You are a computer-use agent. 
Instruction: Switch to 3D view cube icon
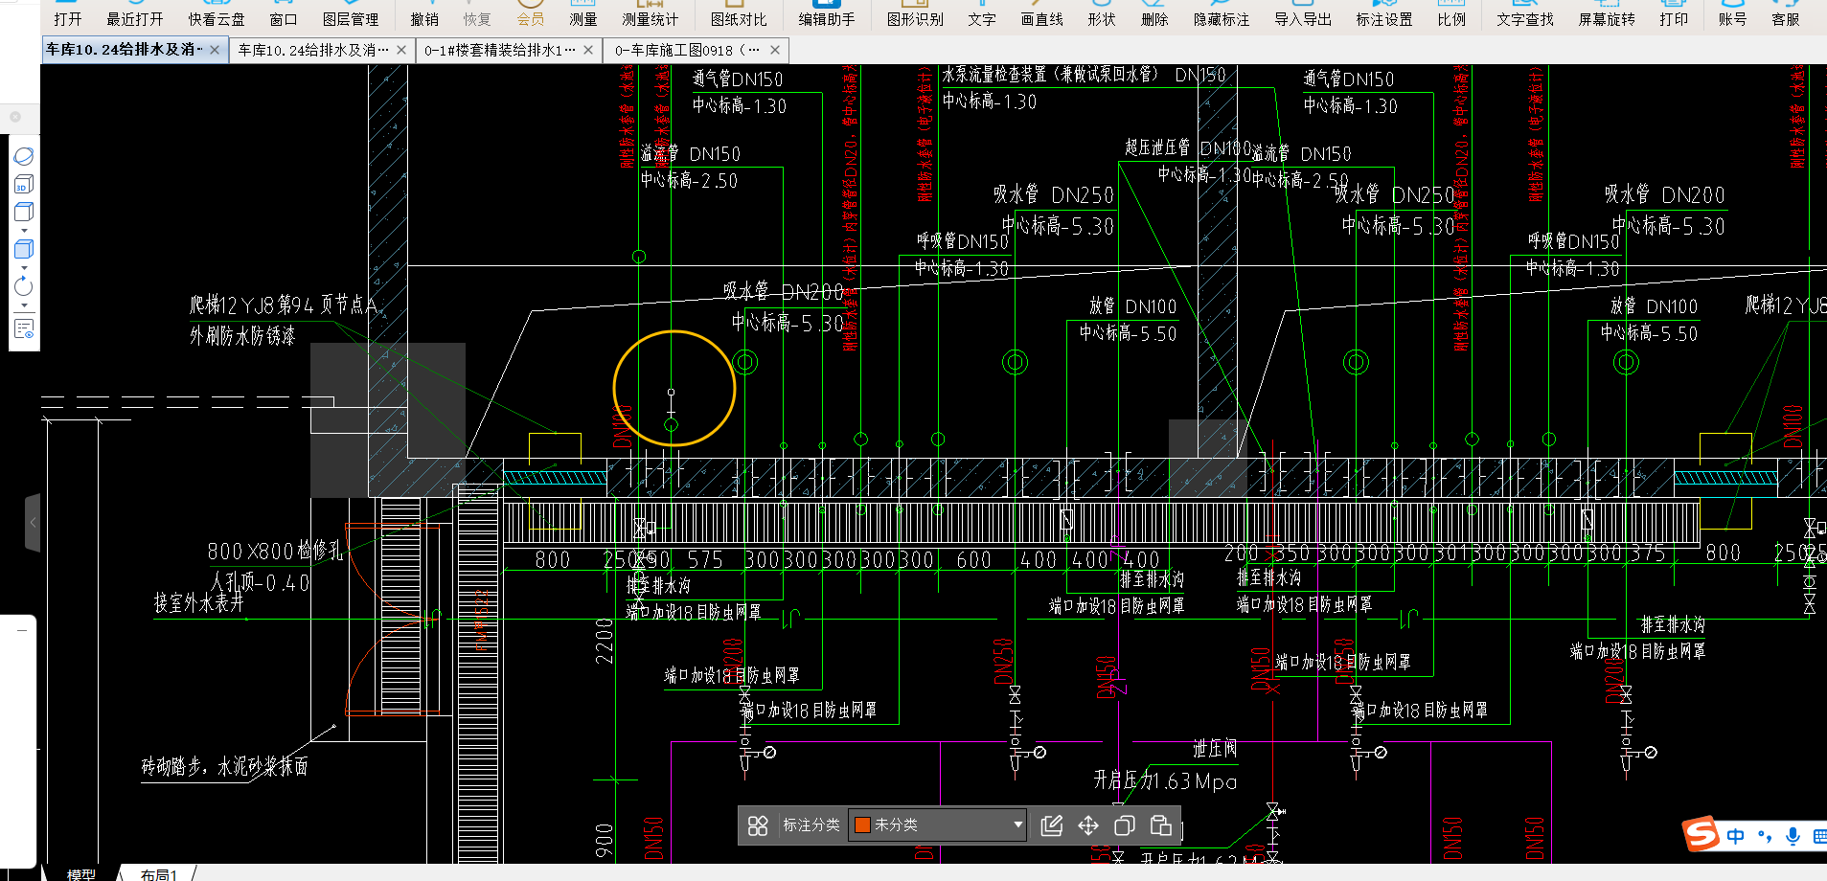pos(24,184)
